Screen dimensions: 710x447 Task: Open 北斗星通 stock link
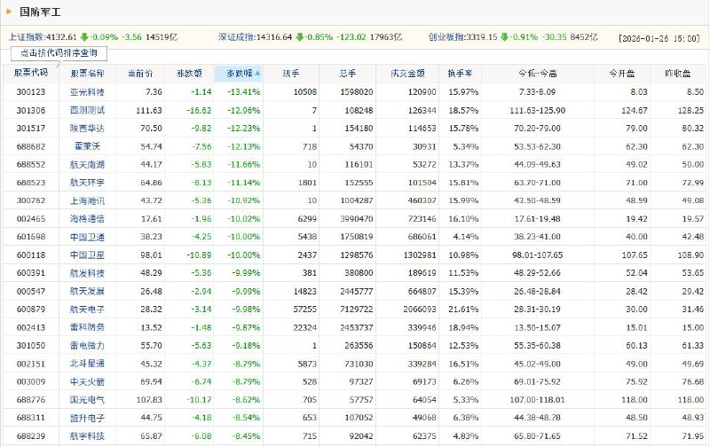click(87, 364)
